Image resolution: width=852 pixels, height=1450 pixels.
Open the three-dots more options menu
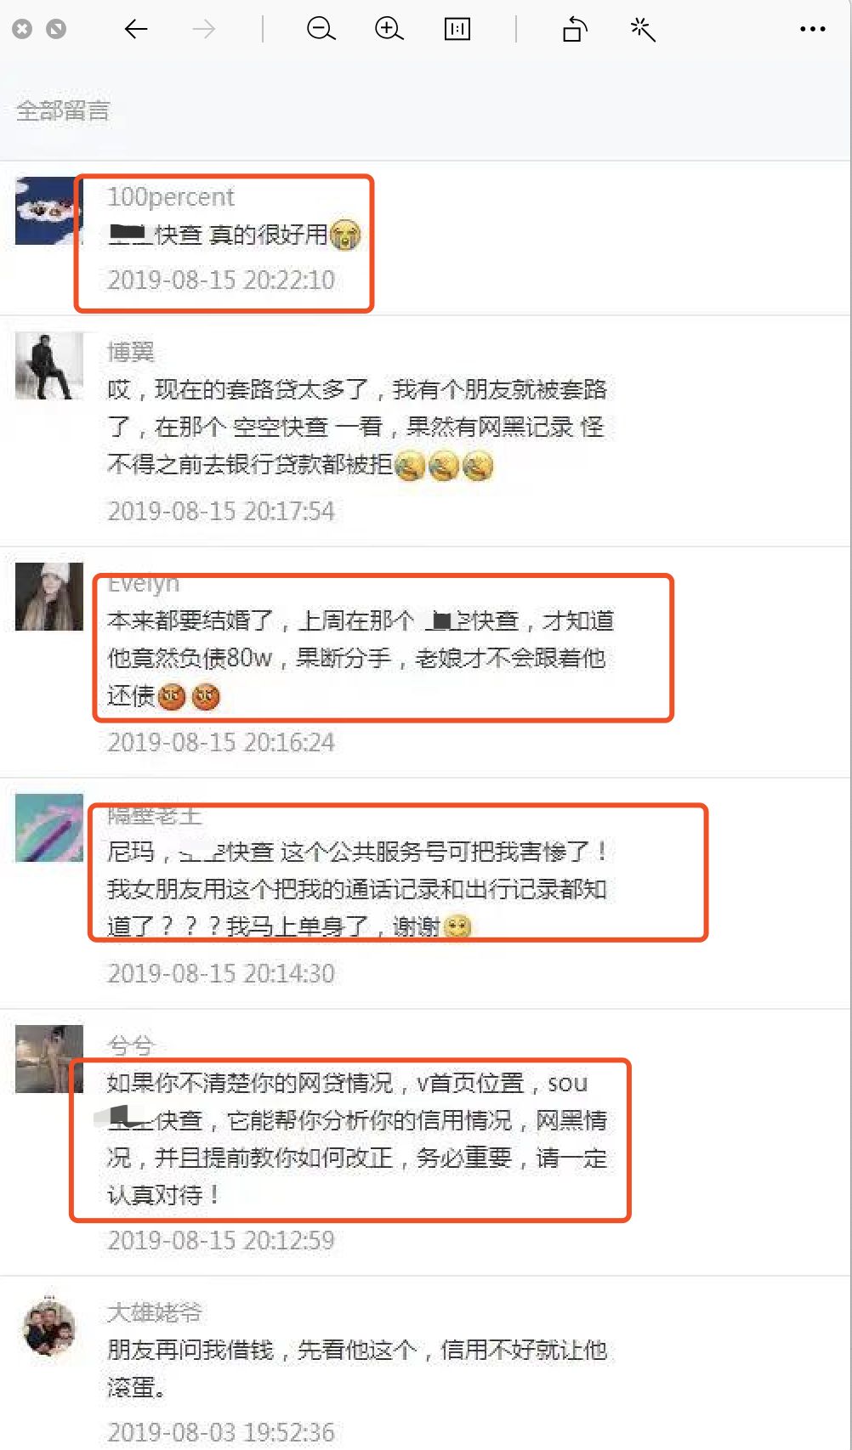pyautogui.click(x=813, y=29)
